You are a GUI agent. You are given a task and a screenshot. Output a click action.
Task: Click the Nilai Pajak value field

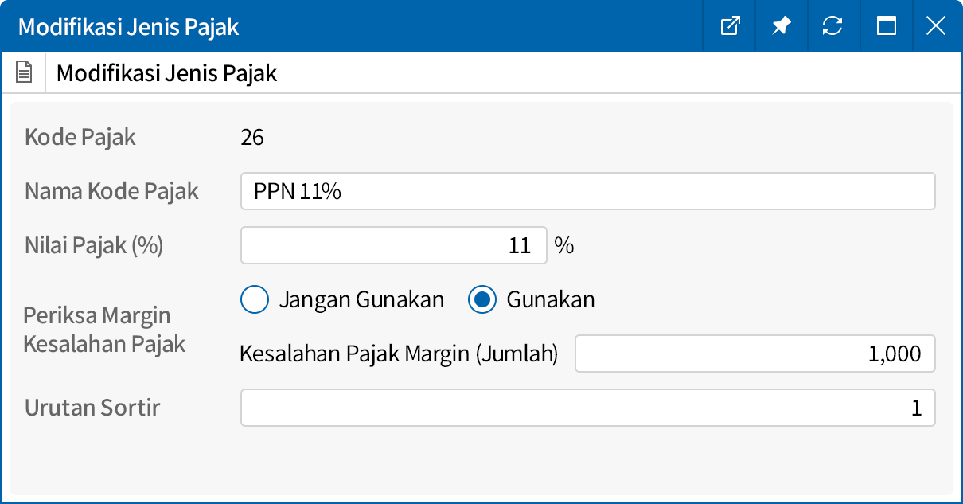pos(394,244)
